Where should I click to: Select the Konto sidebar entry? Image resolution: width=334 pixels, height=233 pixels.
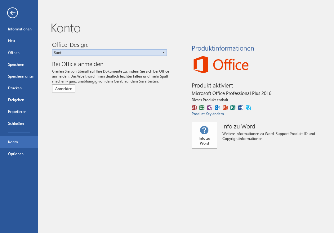[19, 142]
